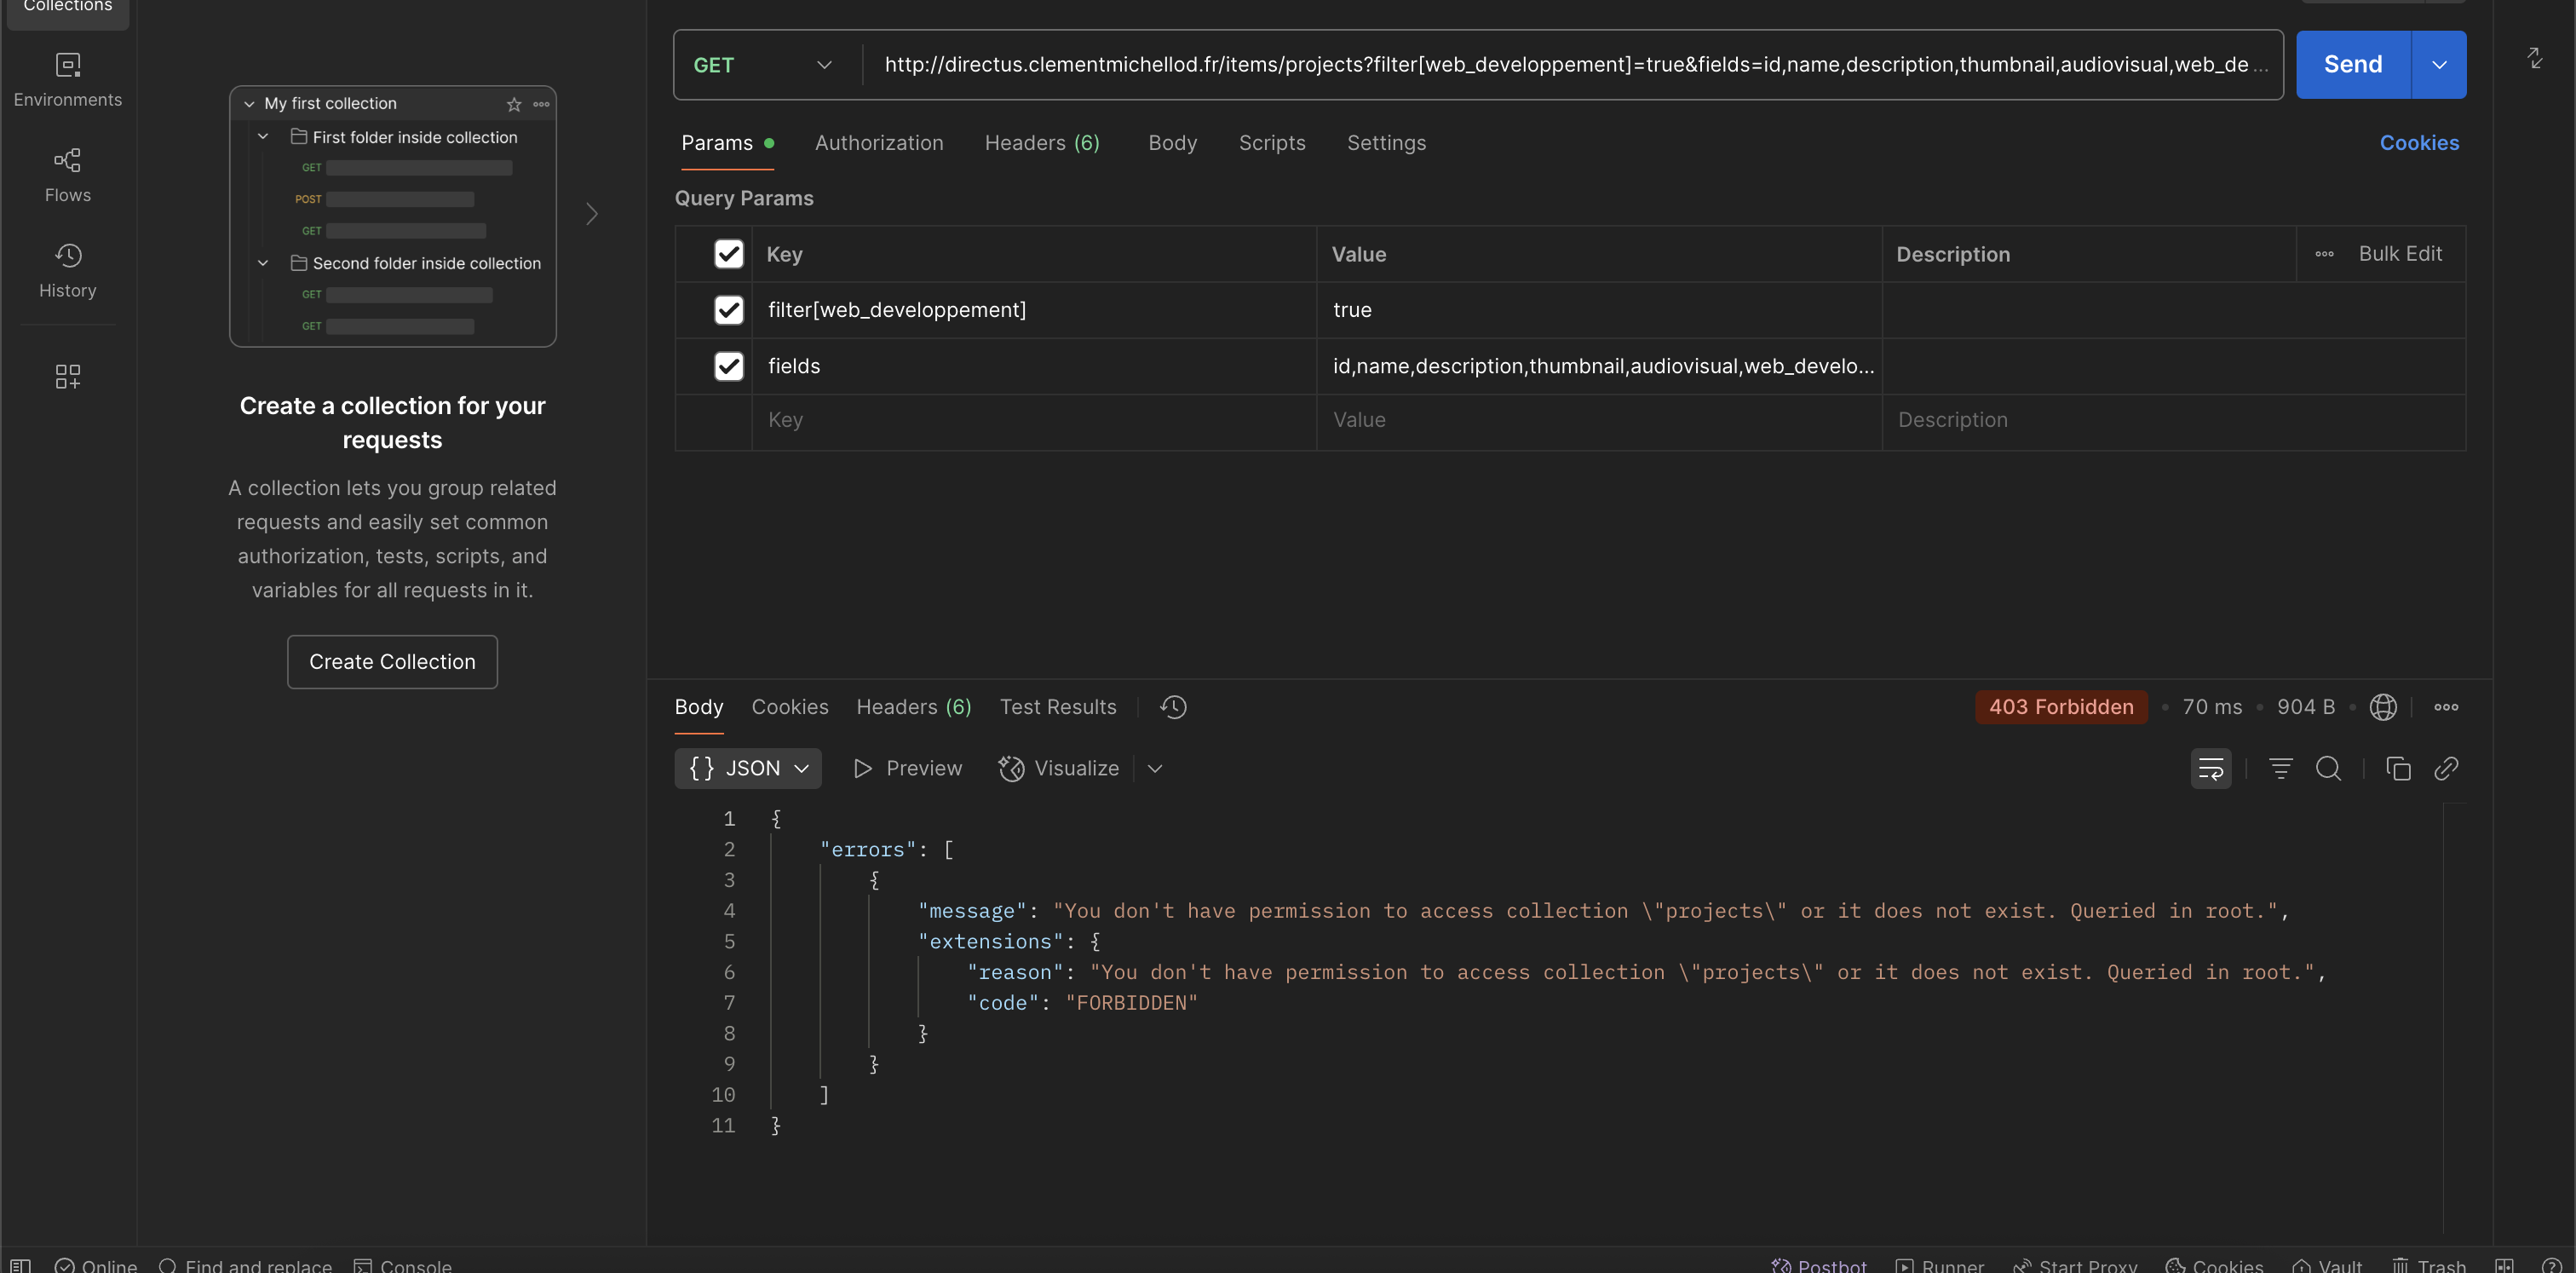Open Trash from the status bar
2576x1273 pixels.
pyautogui.click(x=2429, y=1265)
